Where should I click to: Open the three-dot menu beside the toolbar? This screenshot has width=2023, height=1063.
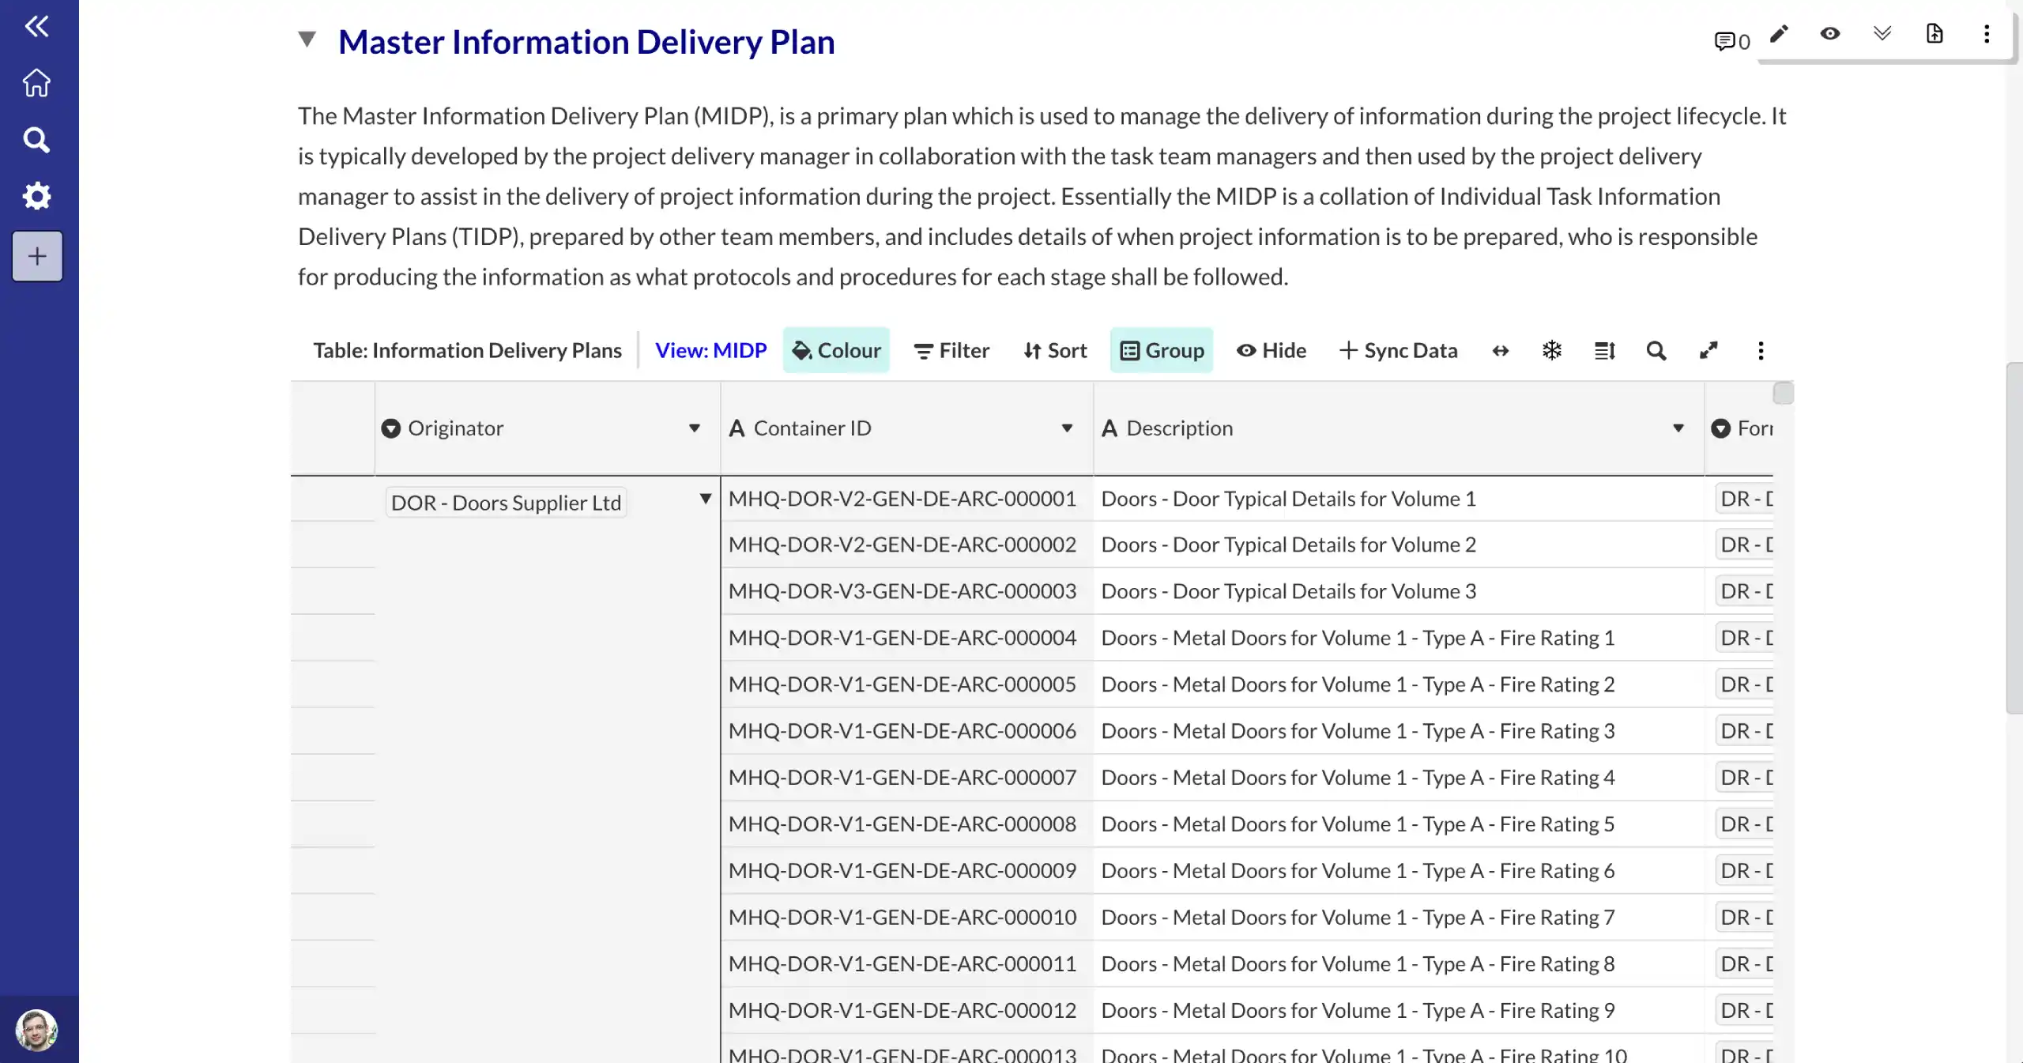1761,350
